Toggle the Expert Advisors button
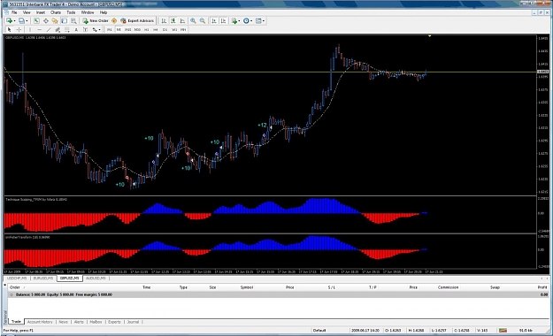 [137, 21]
